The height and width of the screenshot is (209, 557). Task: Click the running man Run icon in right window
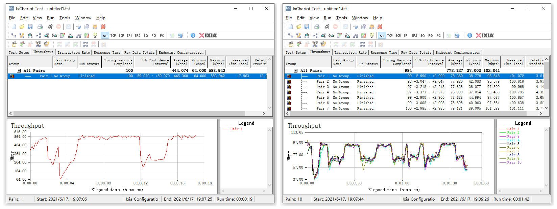coord(327,27)
